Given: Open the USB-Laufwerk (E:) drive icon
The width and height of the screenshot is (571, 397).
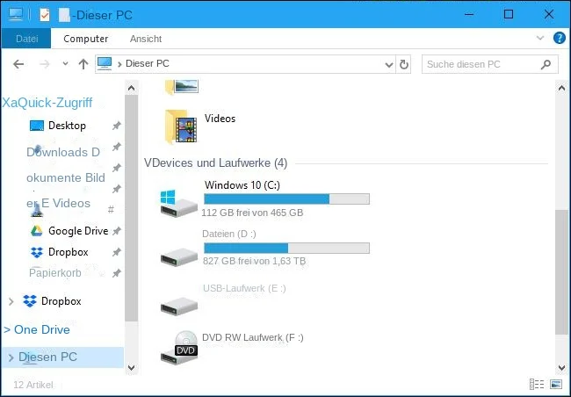Looking at the screenshot, I should (179, 306).
